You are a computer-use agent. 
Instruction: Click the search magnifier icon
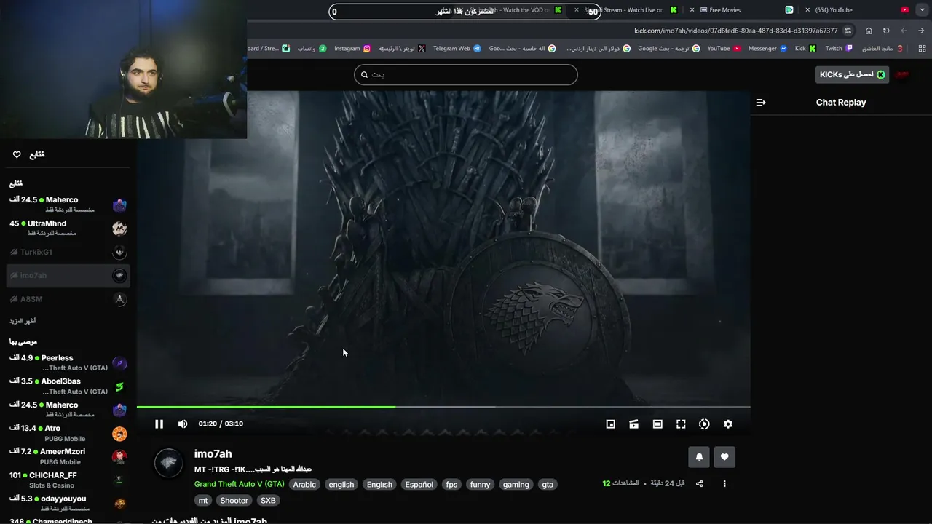tap(365, 74)
